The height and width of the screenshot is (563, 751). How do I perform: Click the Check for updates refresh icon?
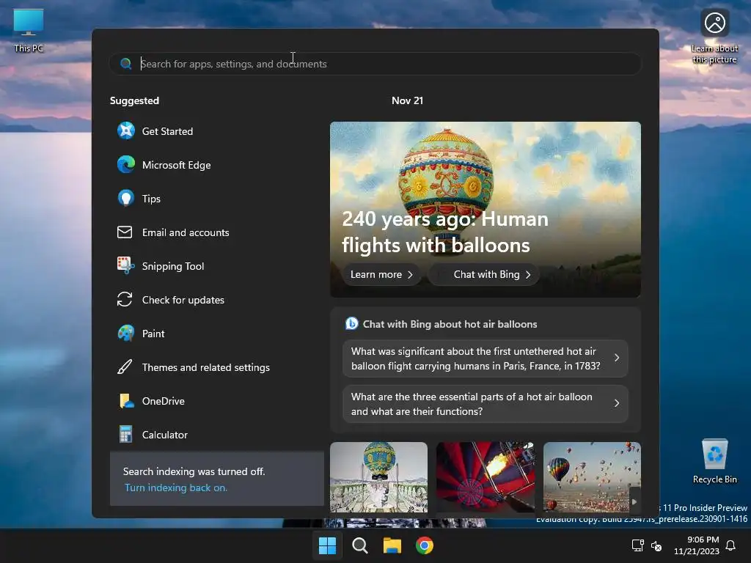pos(125,299)
